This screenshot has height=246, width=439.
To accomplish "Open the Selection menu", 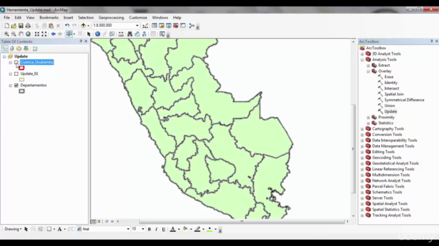I will [86, 18].
